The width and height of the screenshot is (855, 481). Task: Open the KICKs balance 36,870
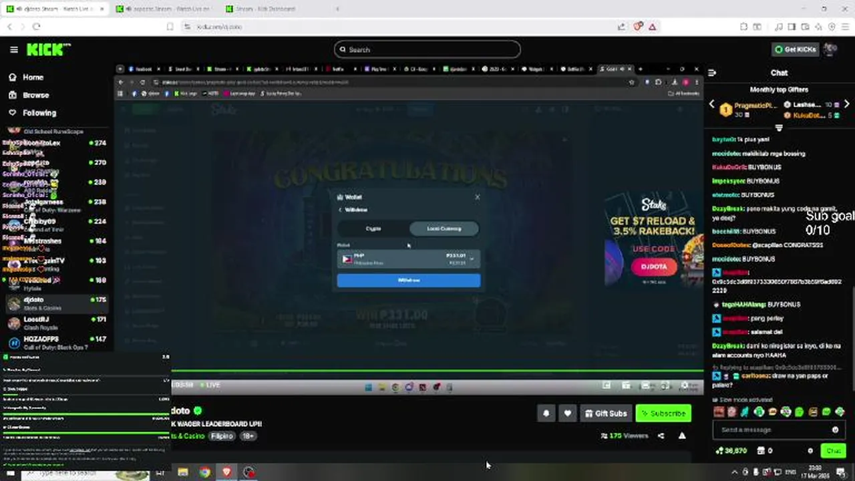[731, 451]
